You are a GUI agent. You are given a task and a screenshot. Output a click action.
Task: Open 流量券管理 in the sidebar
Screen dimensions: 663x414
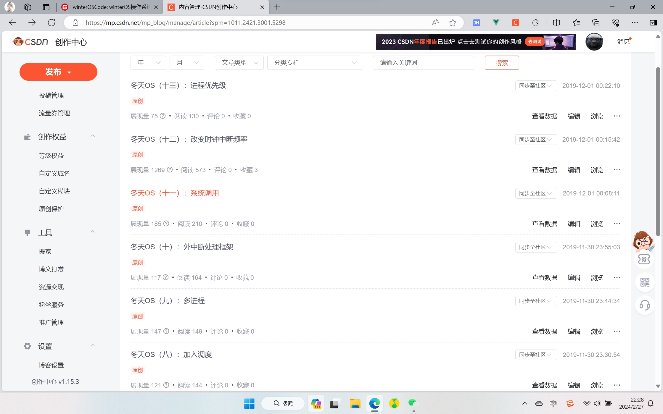pyautogui.click(x=54, y=113)
